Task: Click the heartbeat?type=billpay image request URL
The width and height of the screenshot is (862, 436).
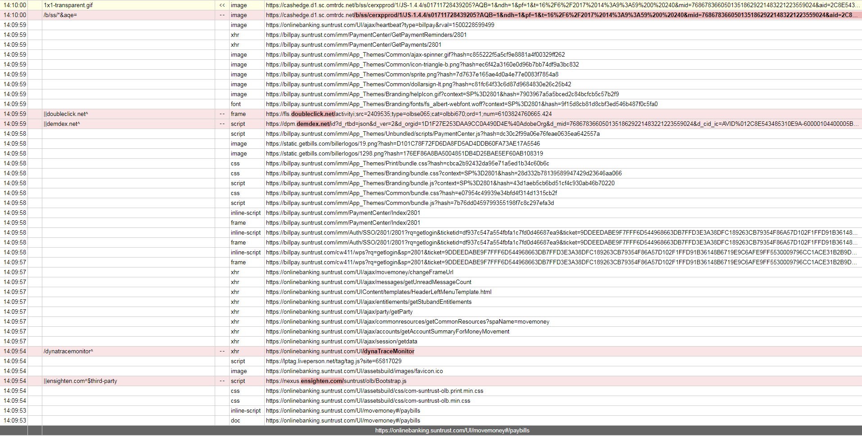Action: coord(379,25)
